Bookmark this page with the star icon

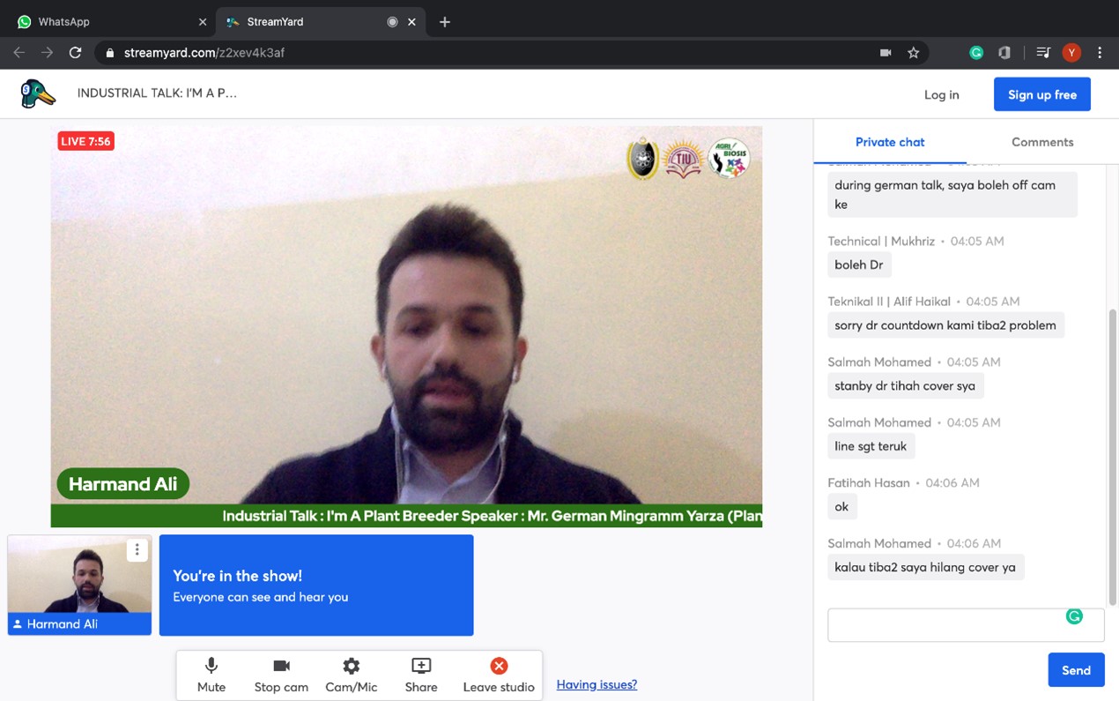tap(914, 53)
